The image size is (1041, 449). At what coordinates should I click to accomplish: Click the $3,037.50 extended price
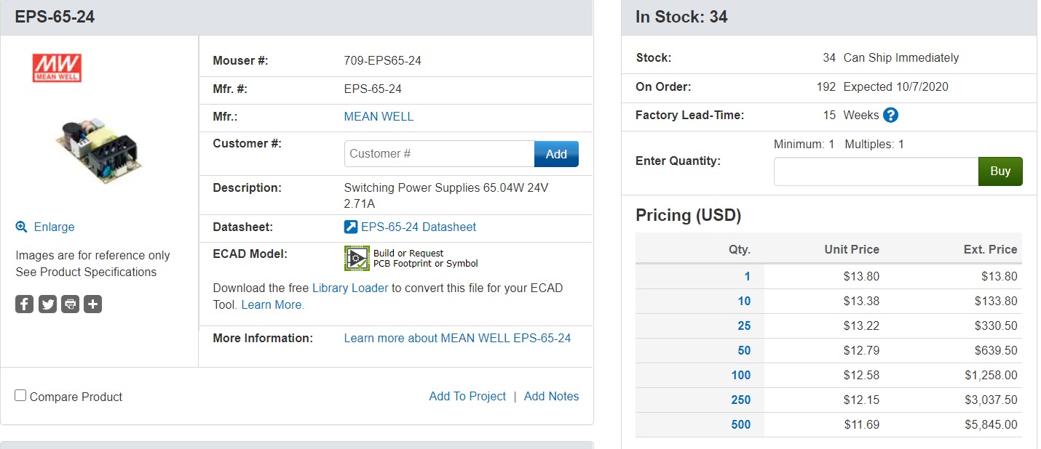(x=991, y=400)
